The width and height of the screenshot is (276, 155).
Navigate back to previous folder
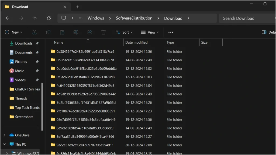pos(8,18)
